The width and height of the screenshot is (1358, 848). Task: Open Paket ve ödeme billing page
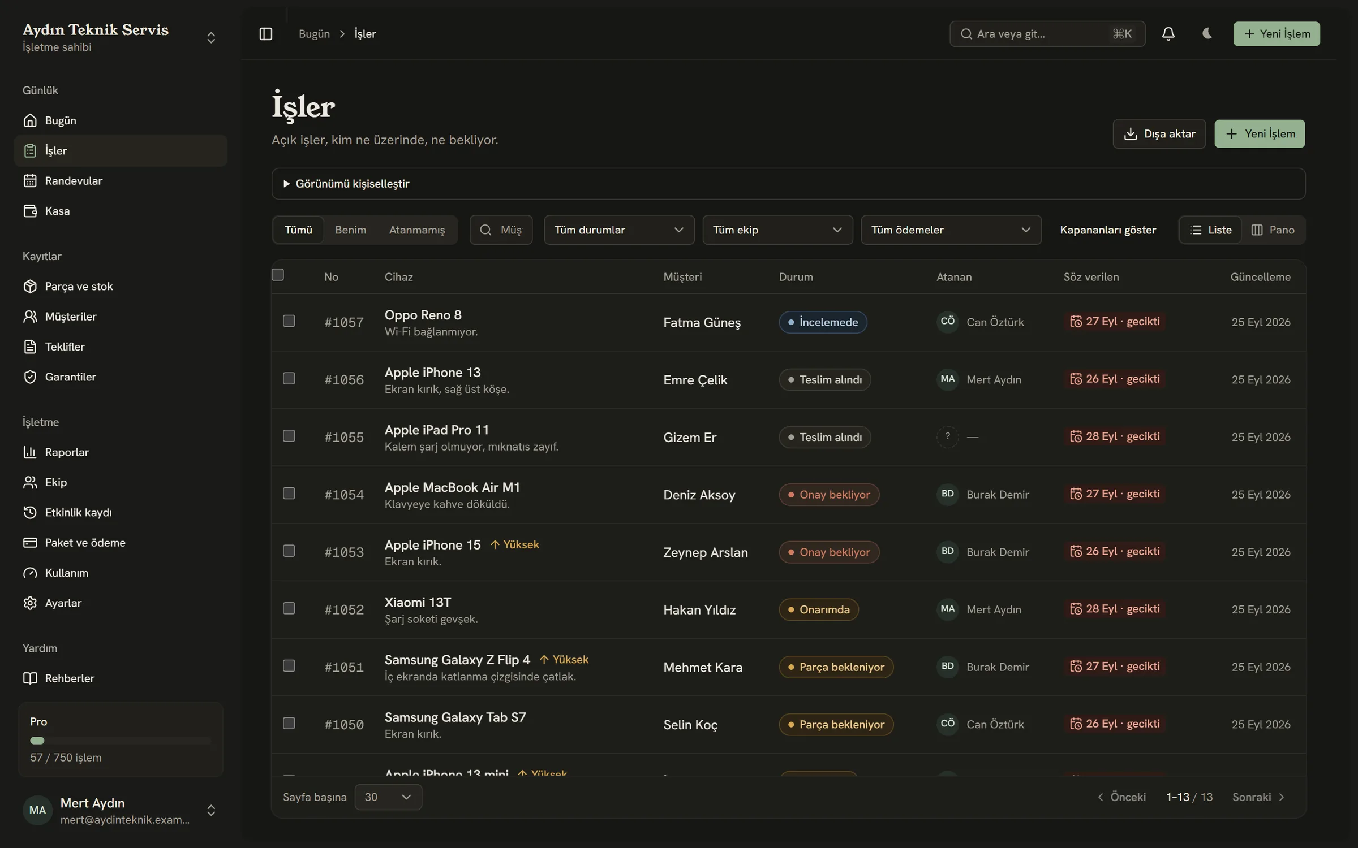point(121,543)
